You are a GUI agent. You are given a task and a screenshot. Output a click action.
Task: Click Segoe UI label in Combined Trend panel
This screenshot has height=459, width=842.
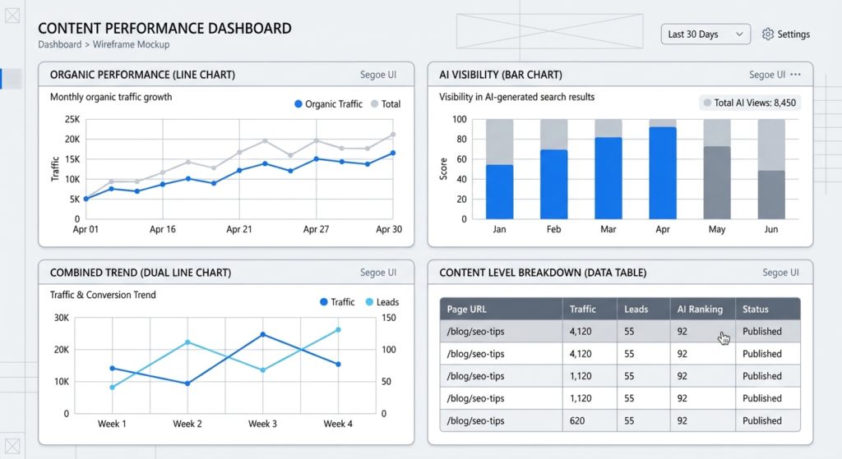point(378,273)
